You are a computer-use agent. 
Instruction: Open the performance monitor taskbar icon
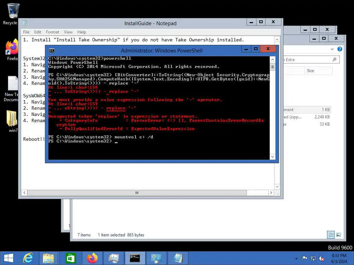113,258
